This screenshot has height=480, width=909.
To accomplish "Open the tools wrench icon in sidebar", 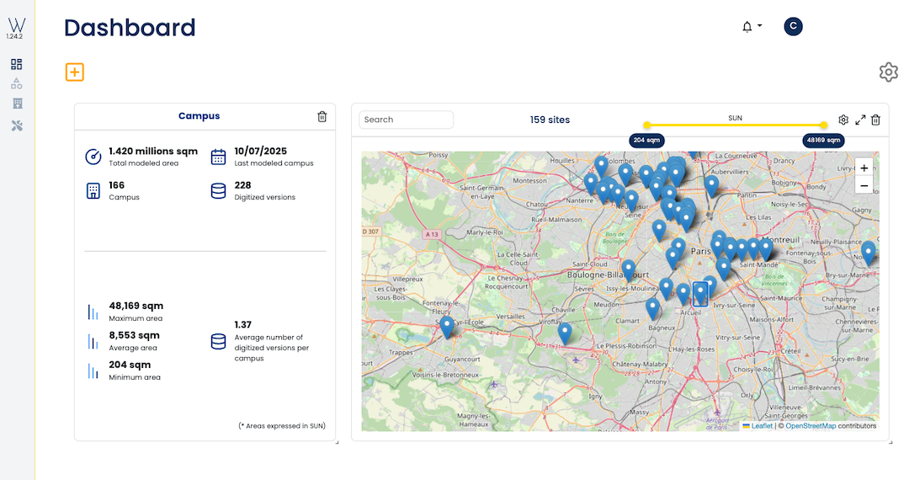I will click(x=17, y=125).
